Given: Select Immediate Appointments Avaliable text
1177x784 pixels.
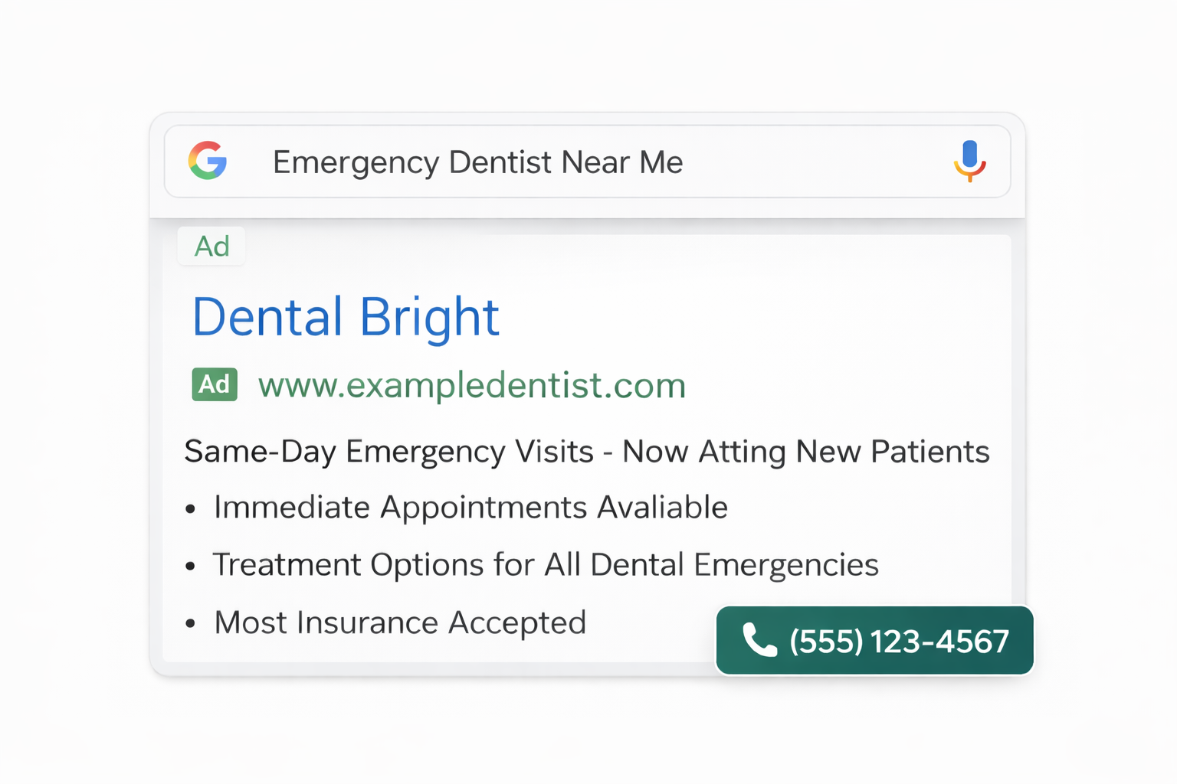Looking at the screenshot, I should [x=470, y=508].
